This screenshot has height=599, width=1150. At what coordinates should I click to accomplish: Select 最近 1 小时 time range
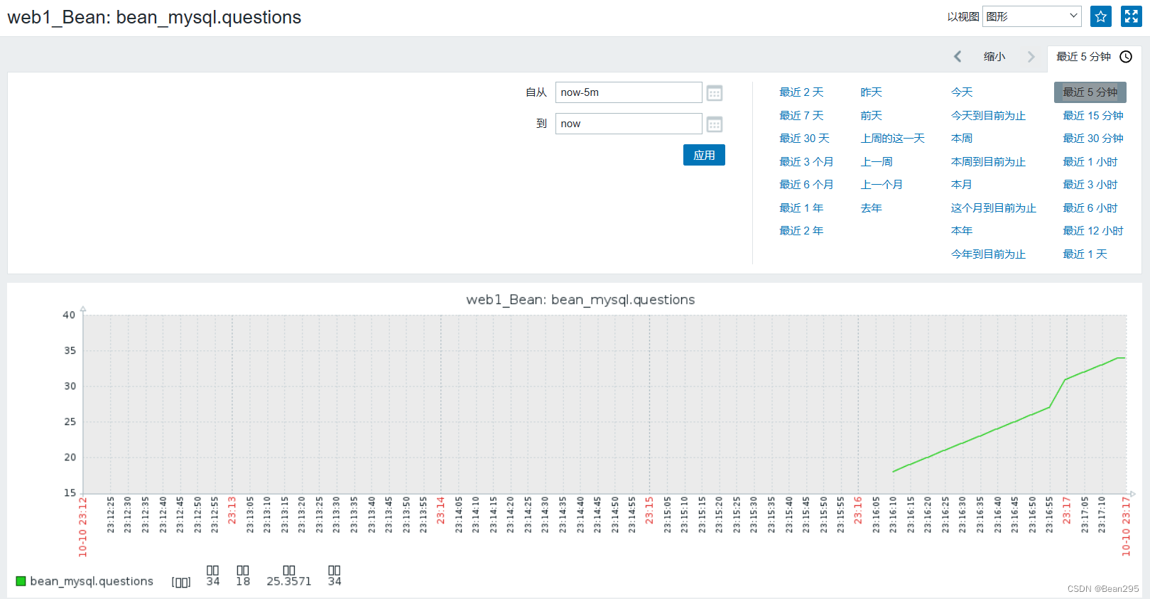click(1090, 162)
